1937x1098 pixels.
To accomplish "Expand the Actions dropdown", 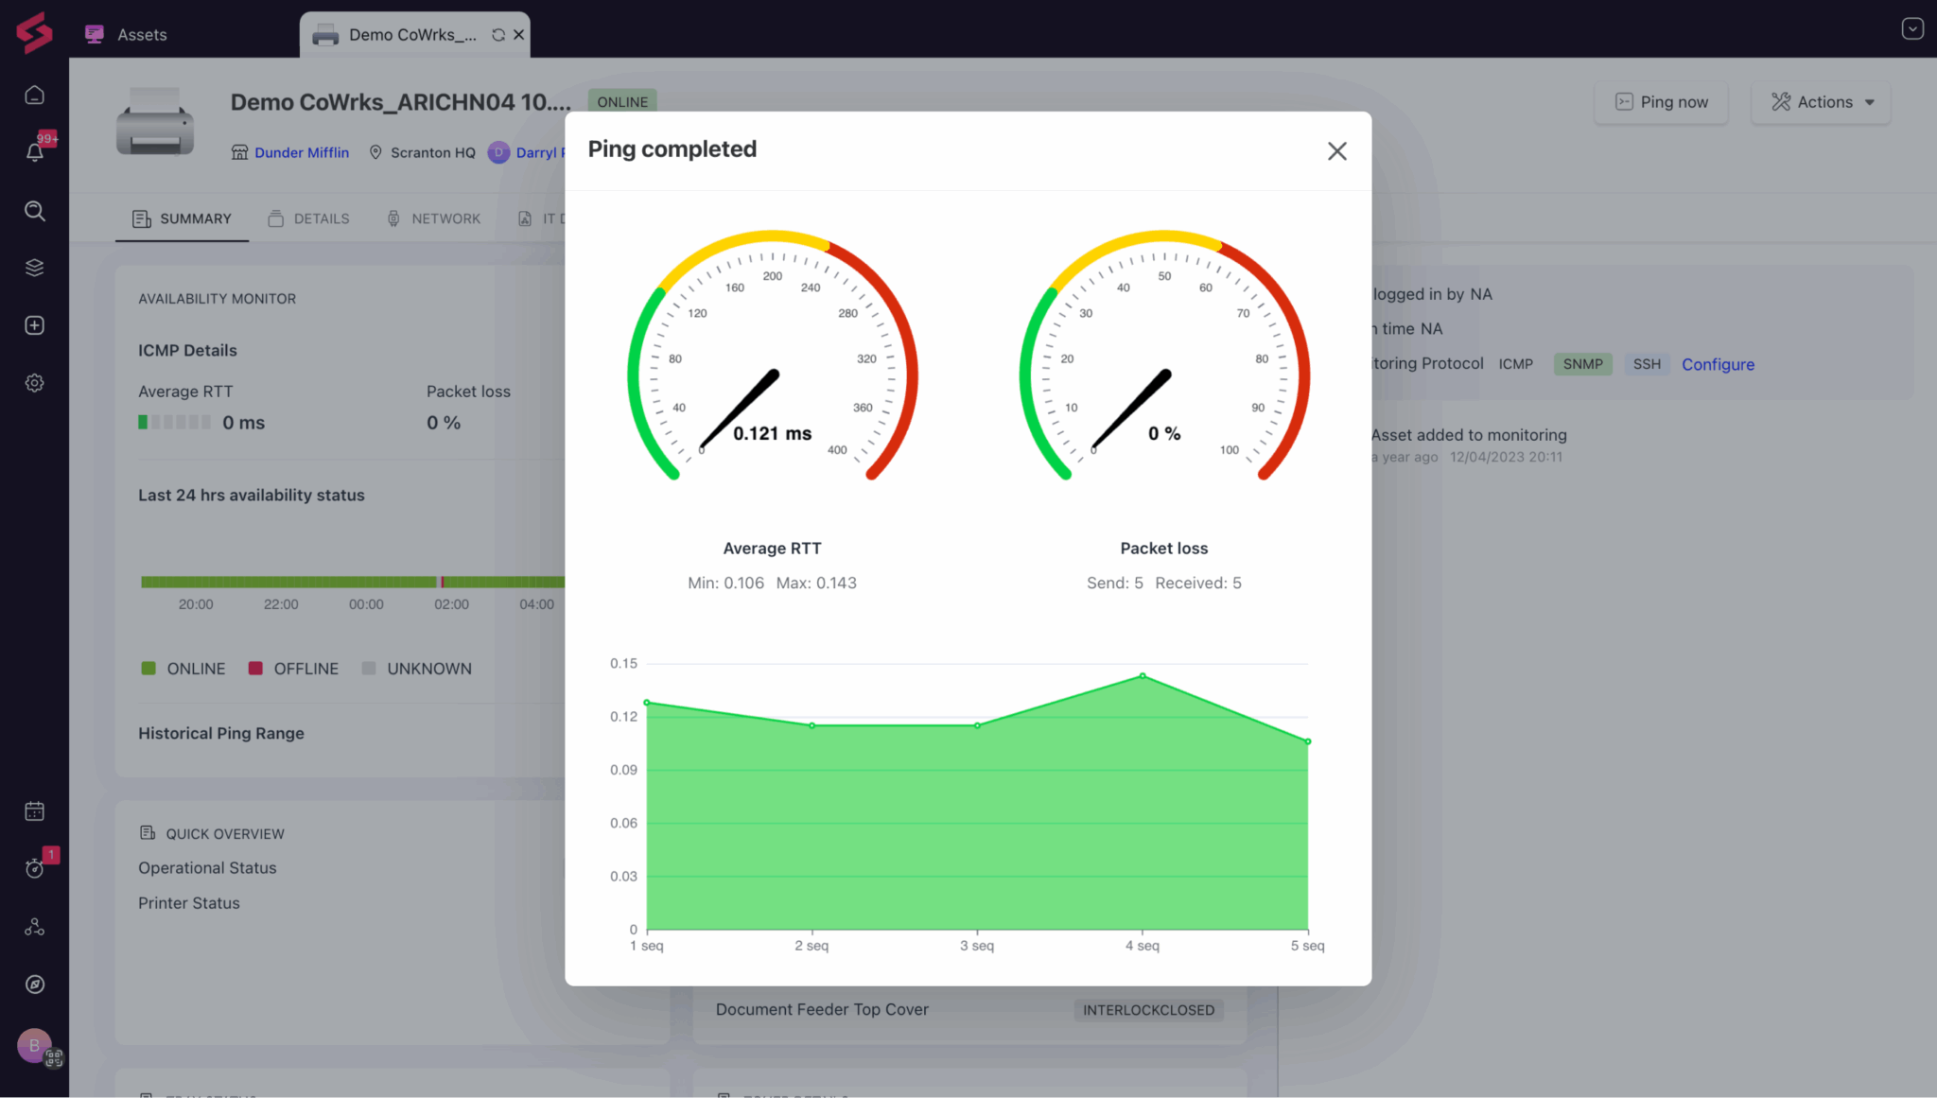I will pyautogui.click(x=1821, y=102).
